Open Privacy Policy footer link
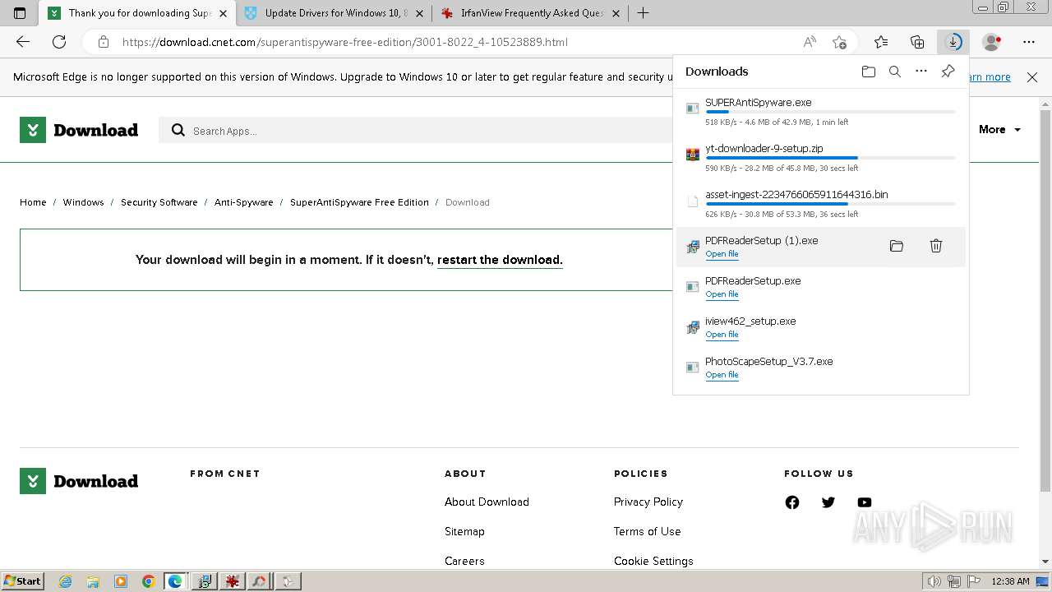 [x=648, y=502]
